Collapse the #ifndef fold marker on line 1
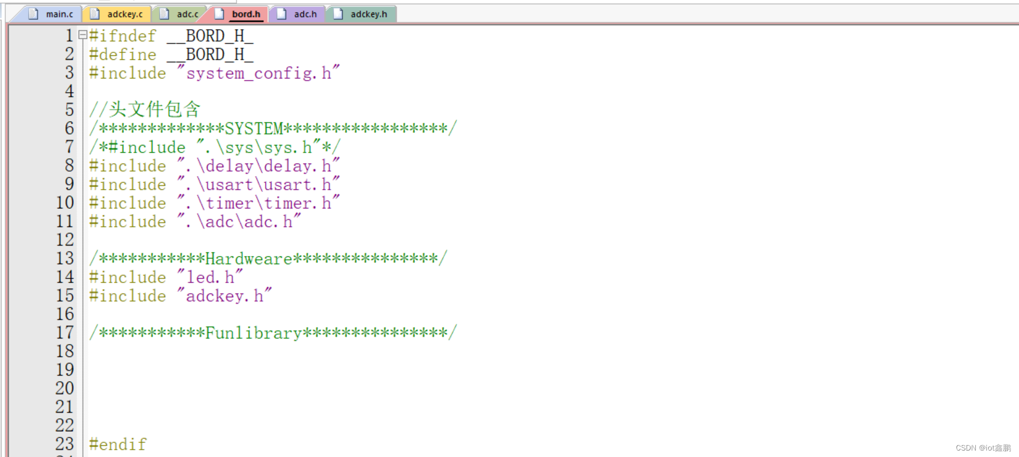Screen dimensions: 1019x457 [x=82, y=35]
